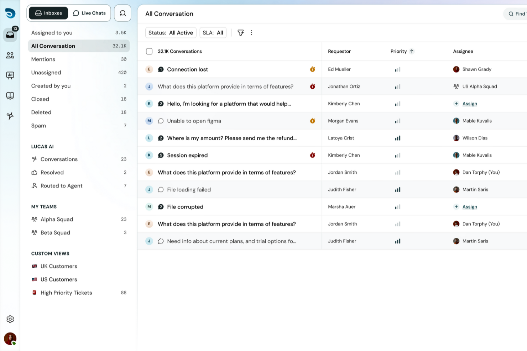Image resolution: width=527 pixels, height=351 pixels.
Task: Select the Lucas AI bird icon in sidebar
Action: pos(10,116)
